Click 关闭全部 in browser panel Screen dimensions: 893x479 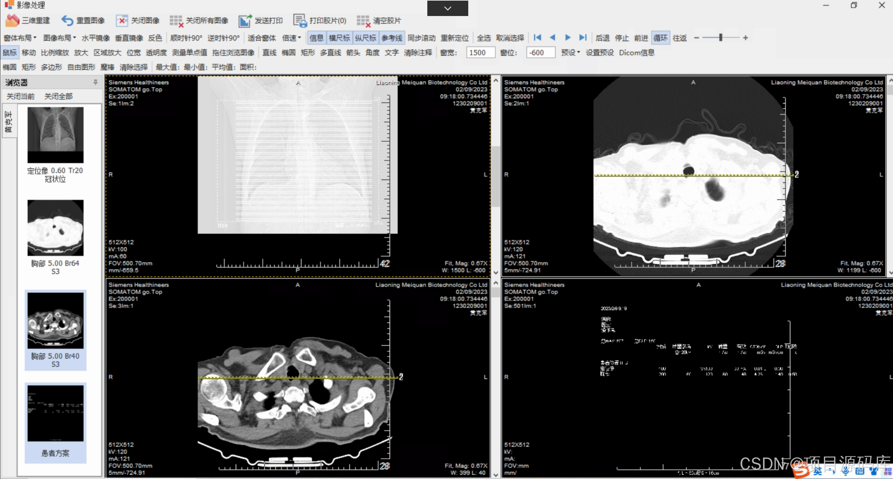[x=58, y=96]
